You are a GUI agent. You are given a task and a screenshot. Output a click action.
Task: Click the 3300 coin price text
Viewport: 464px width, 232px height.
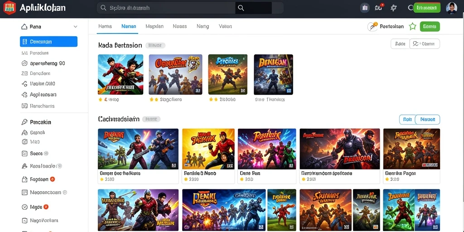pos(193,179)
